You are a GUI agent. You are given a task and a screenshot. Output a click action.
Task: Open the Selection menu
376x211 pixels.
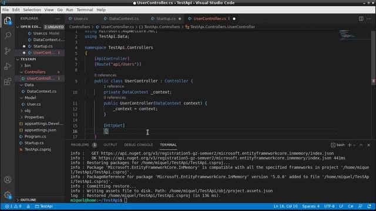coord(32,10)
